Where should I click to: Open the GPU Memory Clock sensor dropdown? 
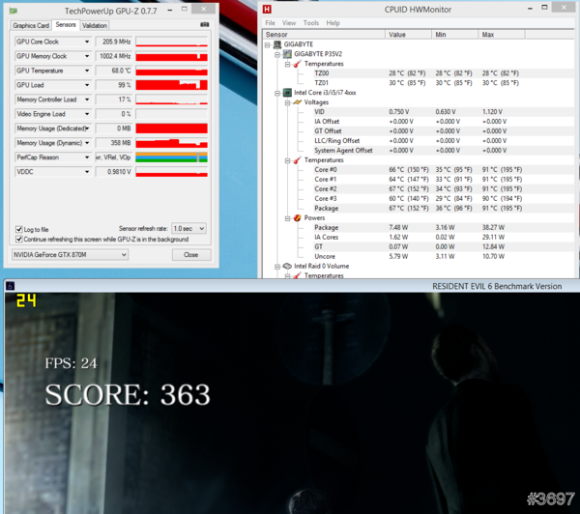(x=87, y=56)
